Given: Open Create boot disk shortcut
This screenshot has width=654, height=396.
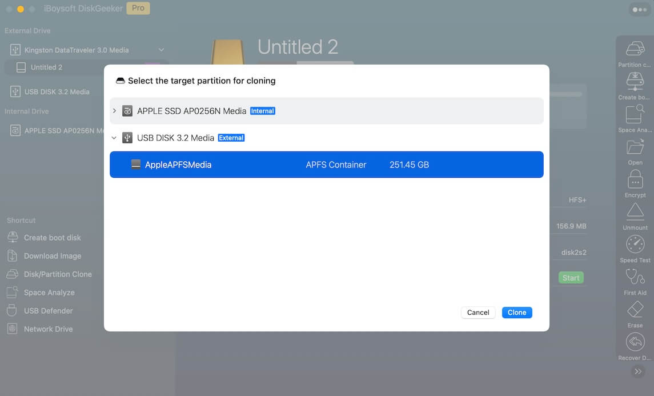Looking at the screenshot, I should [x=52, y=238].
